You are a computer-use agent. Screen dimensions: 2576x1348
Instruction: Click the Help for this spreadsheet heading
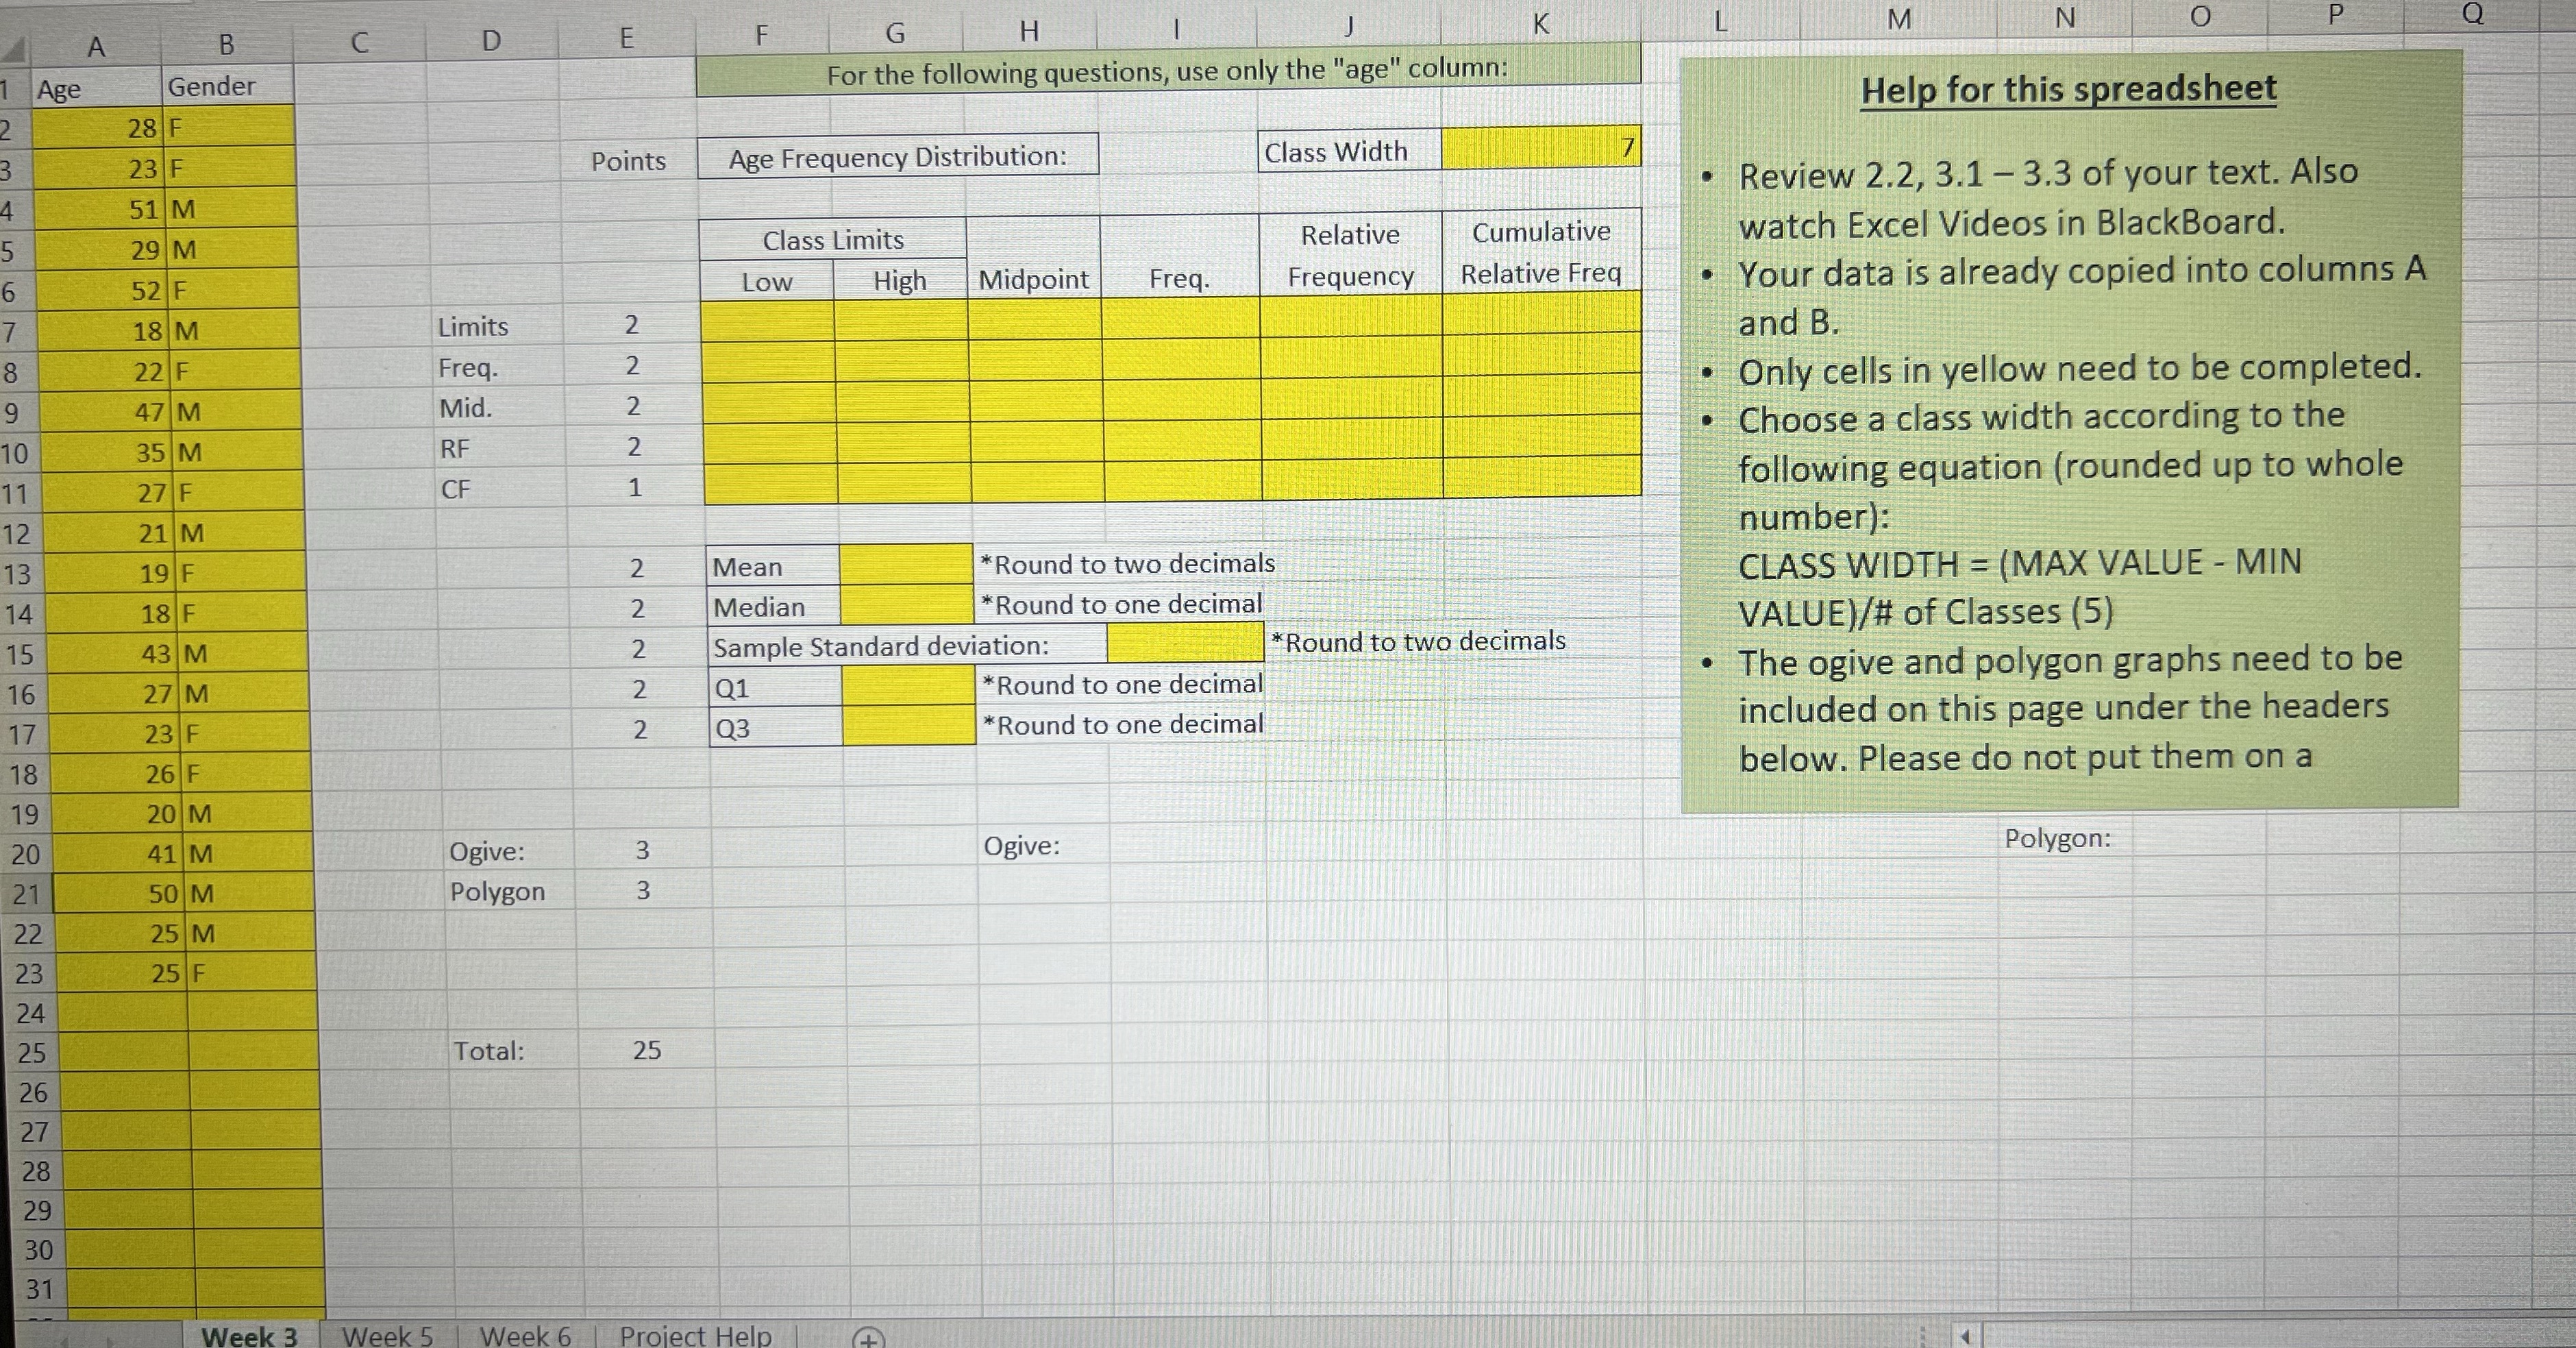pyautogui.click(x=2068, y=90)
